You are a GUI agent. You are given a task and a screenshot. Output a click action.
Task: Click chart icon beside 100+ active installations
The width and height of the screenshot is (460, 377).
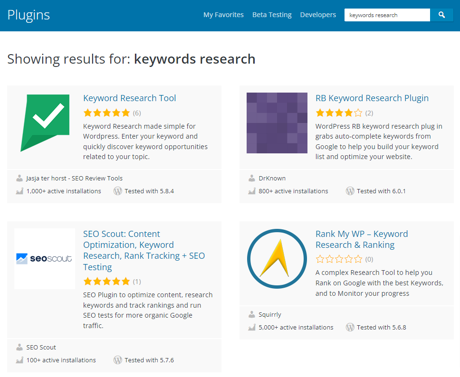pyautogui.click(x=19, y=360)
